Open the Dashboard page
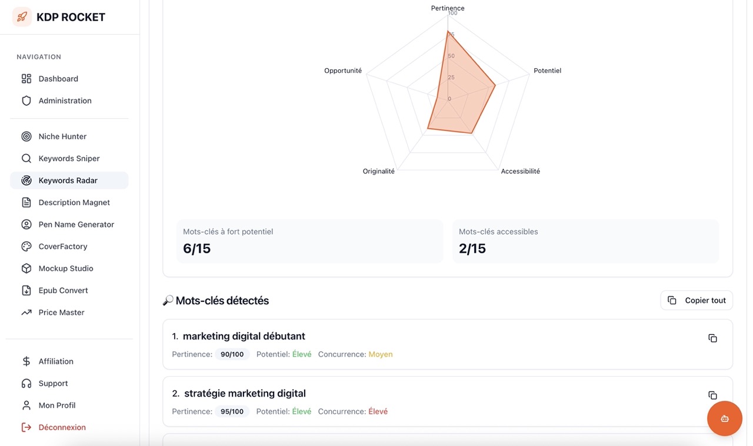Screen dimensions: 753x446 click(x=58, y=79)
